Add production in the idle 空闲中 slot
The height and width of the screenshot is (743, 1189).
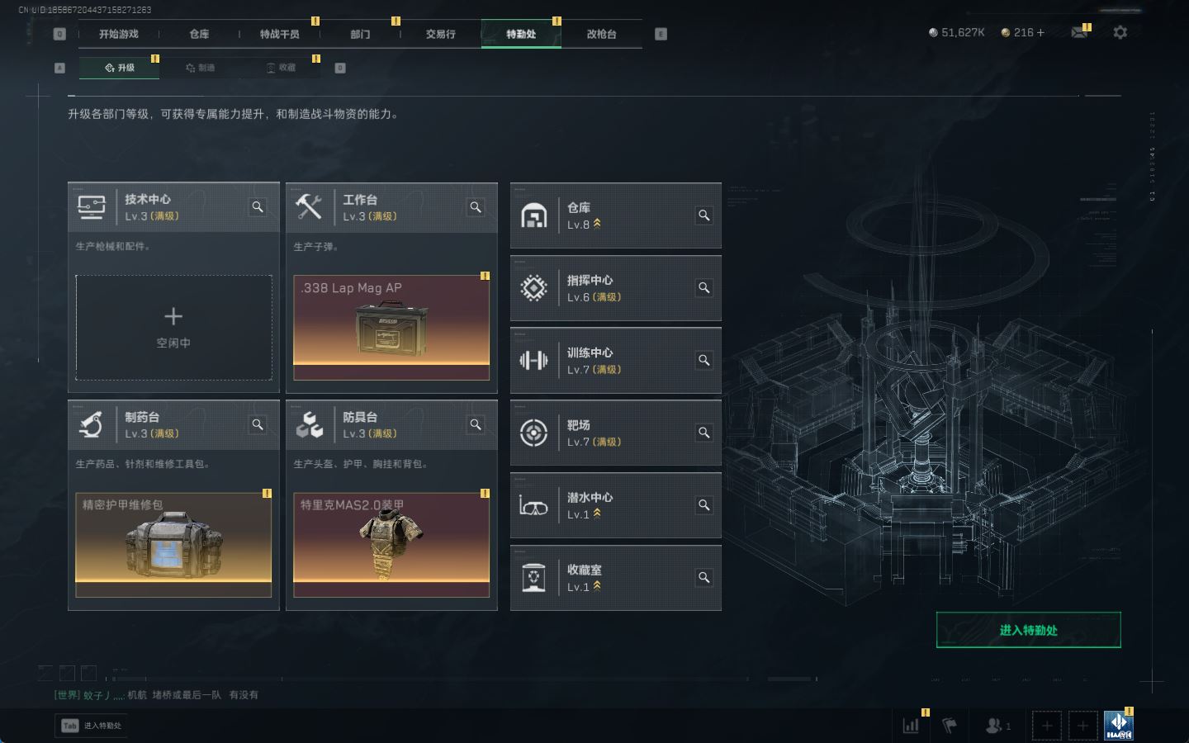click(x=173, y=328)
